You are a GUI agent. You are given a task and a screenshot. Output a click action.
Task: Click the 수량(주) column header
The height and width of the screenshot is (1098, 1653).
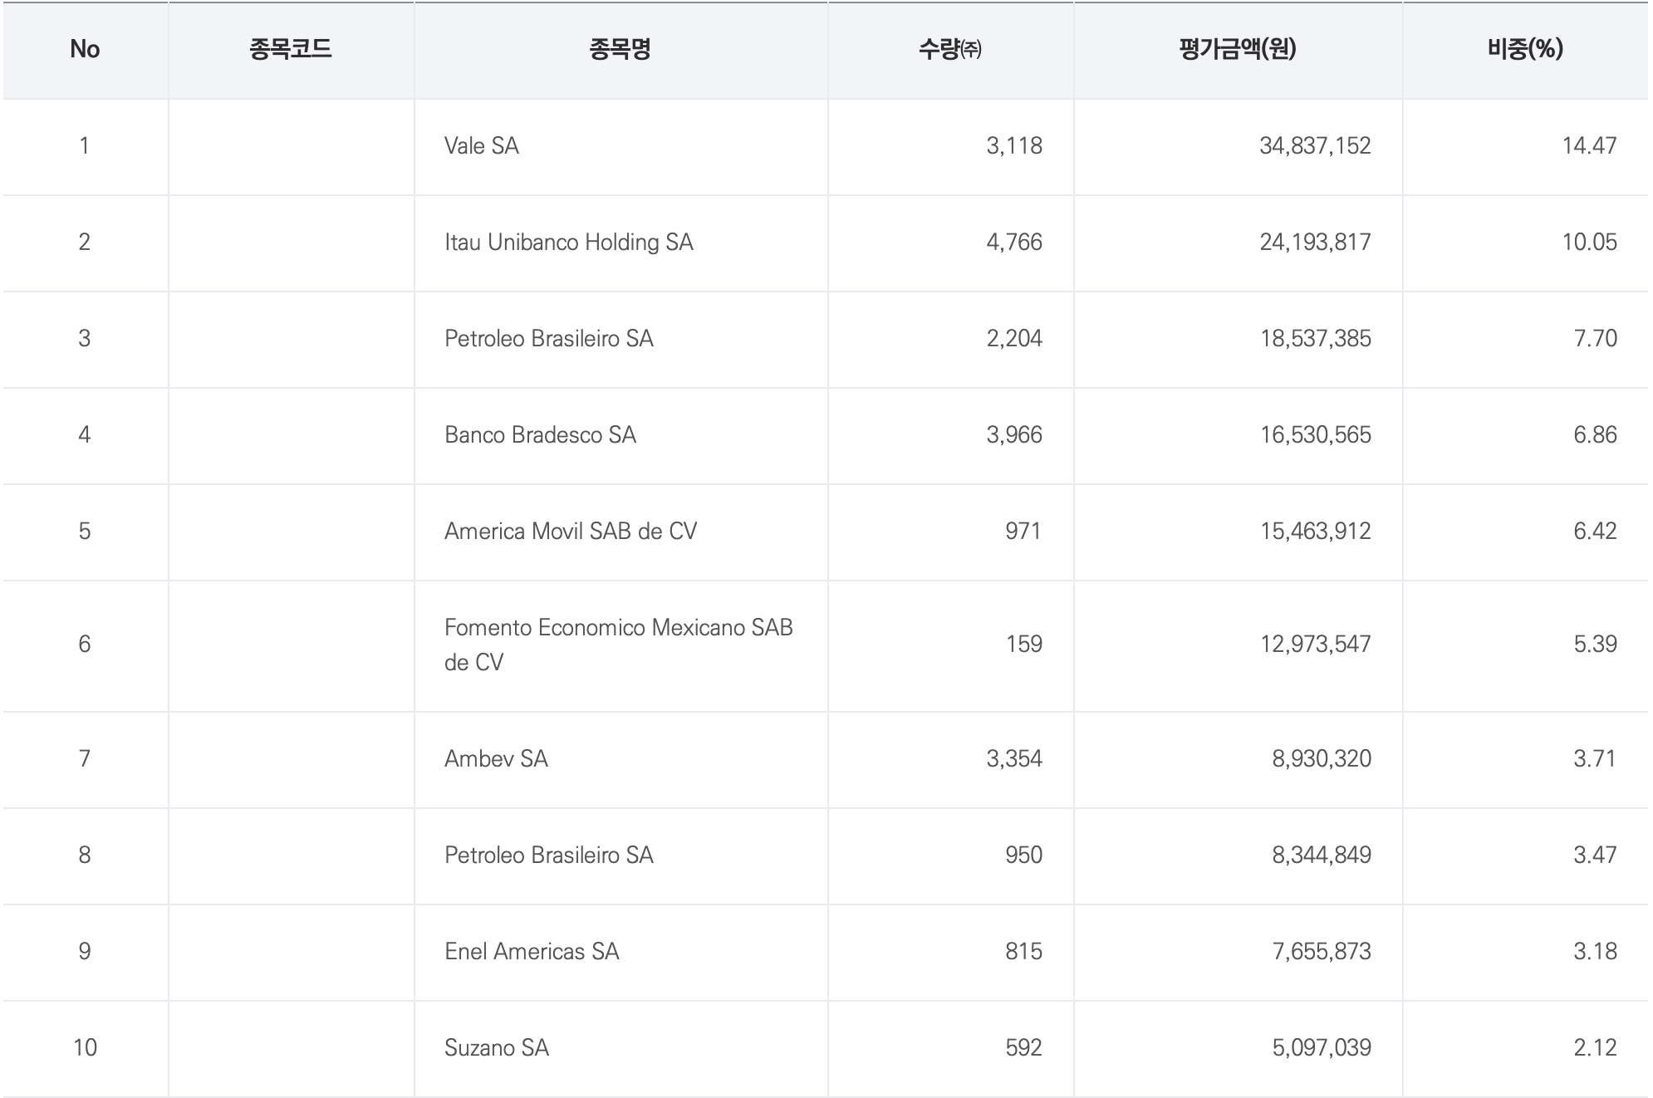tap(950, 50)
